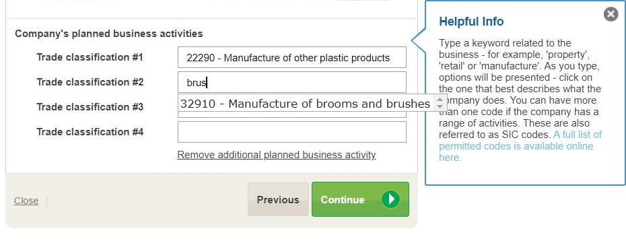
Task: Click the 'Company's planned business activities' heading
Action: click(x=109, y=34)
